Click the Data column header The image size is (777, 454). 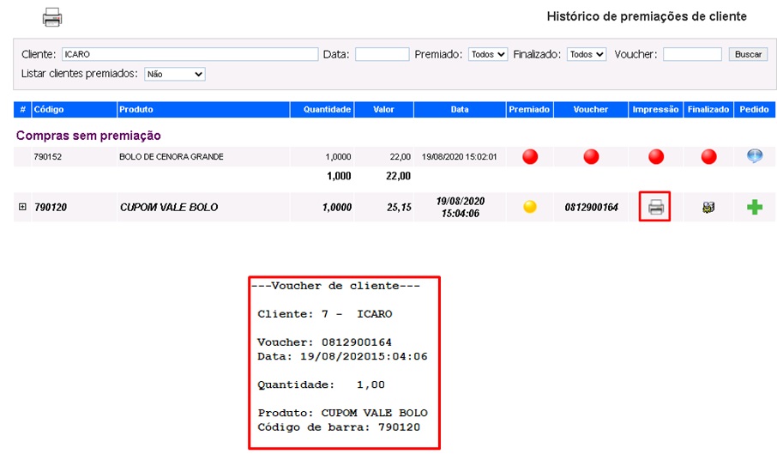coord(460,110)
